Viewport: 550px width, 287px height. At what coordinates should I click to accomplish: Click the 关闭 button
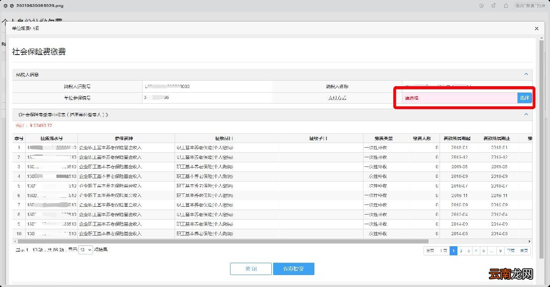click(251, 269)
